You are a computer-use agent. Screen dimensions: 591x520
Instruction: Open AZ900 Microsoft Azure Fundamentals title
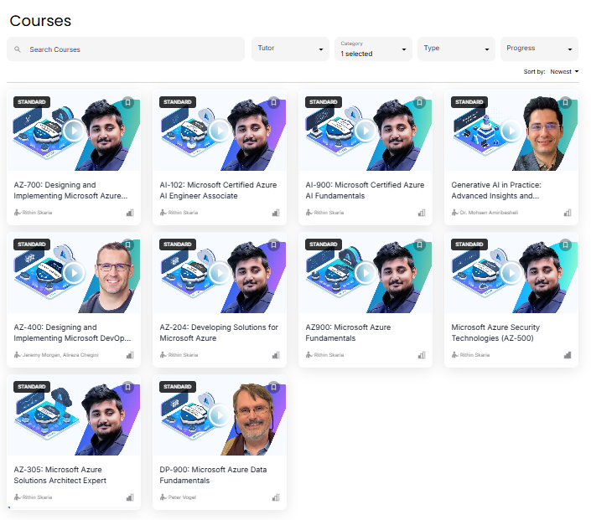[x=348, y=333]
